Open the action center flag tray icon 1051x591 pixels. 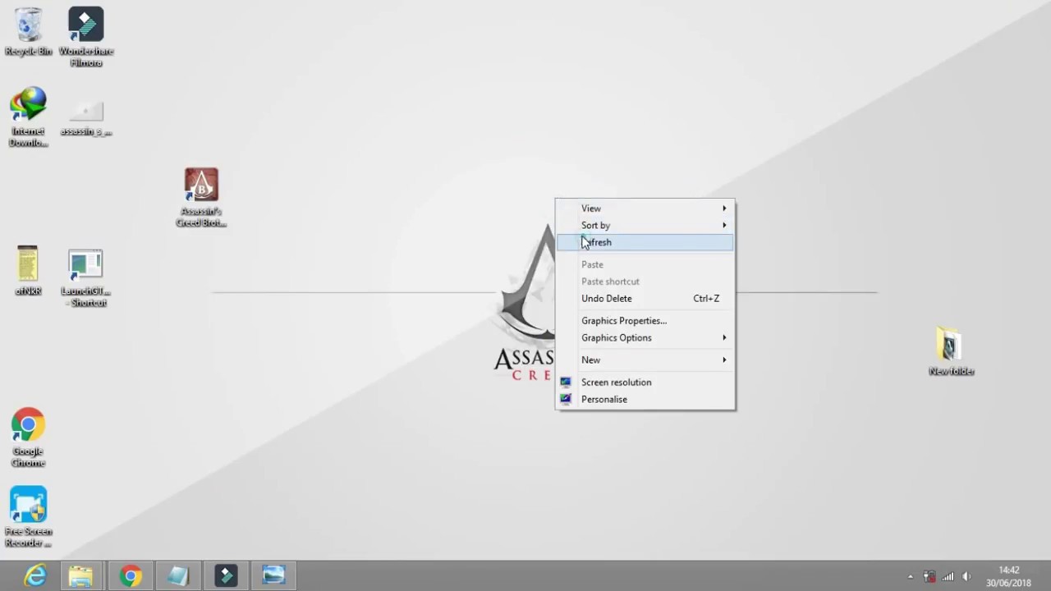pos(929,576)
